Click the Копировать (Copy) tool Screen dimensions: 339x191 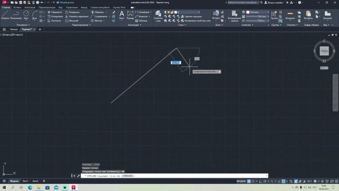[x=55, y=16]
